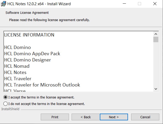Minimize the Install Wizard window
The width and height of the screenshot is (163, 124).
click(x=124, y=4)
